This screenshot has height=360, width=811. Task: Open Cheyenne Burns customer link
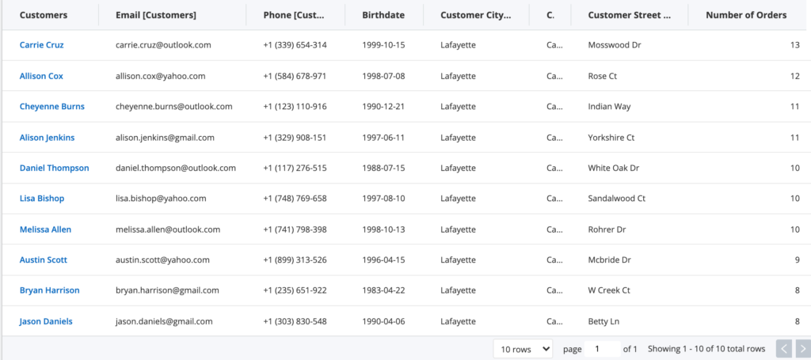click(51, 106)
